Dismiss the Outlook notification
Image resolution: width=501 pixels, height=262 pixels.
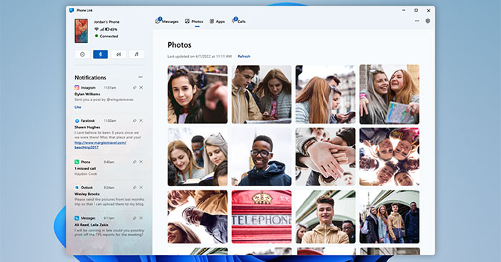(141, 188)
